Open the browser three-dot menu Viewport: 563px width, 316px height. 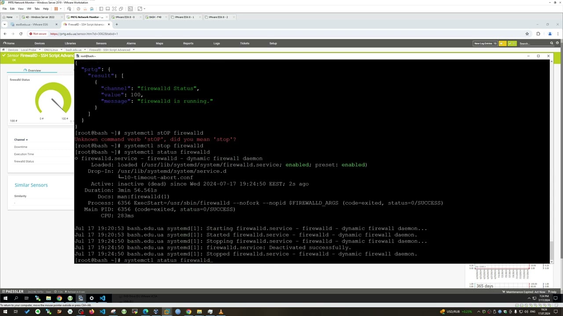(x=557, y=34)
